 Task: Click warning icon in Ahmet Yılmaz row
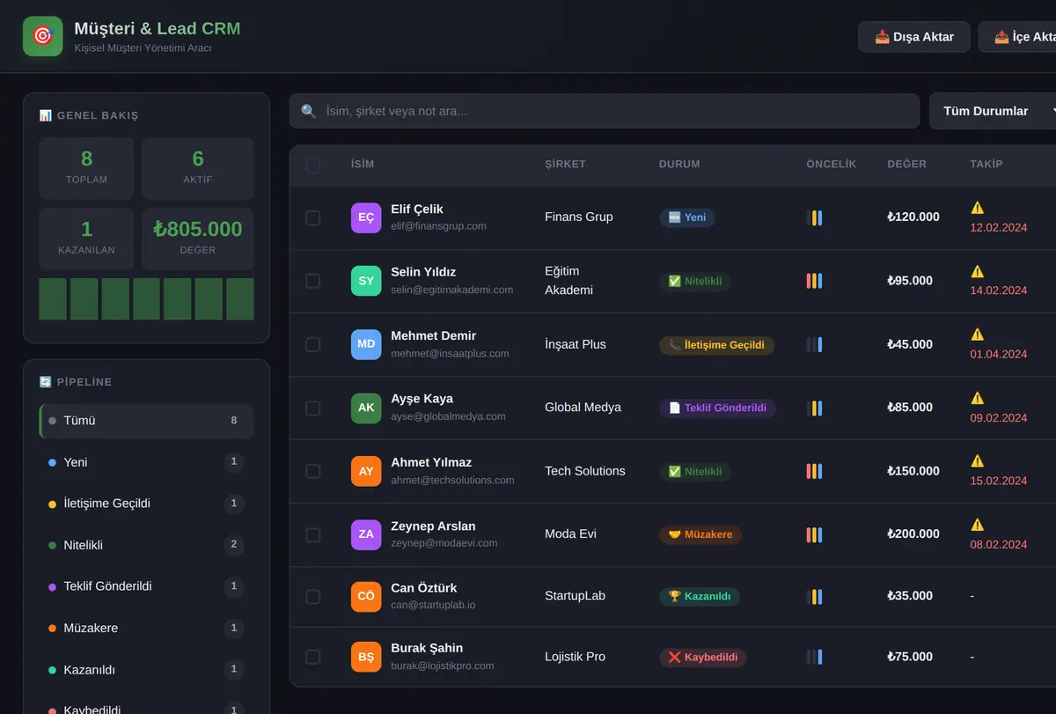(978, 461)
